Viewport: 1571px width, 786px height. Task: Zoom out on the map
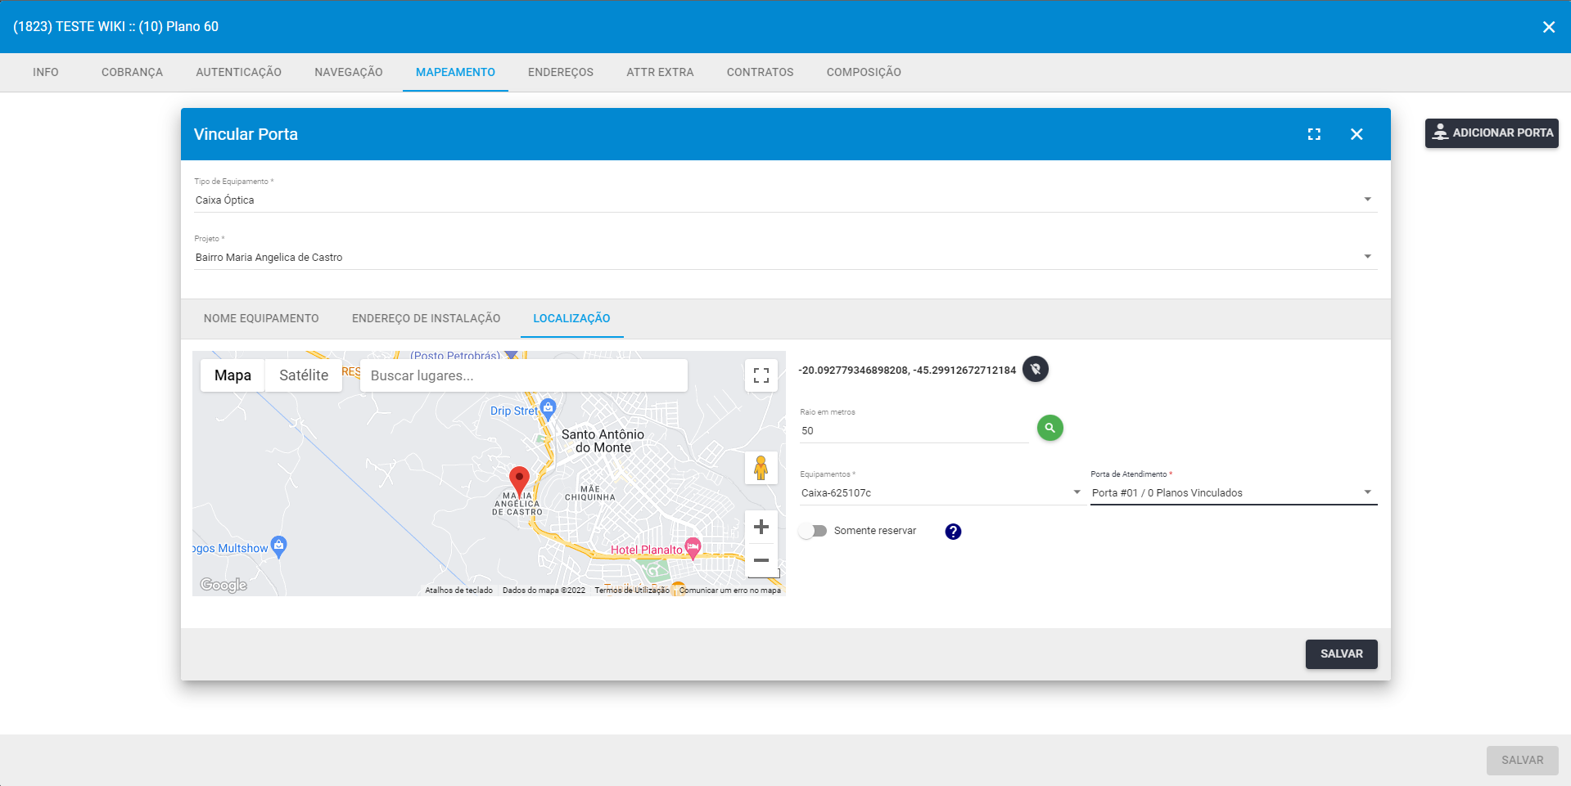761,560
